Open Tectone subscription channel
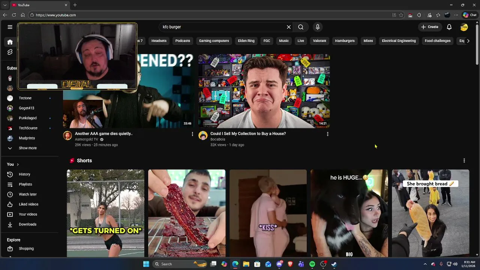Viewport: 480px width, 270px height. coord(30,98)
